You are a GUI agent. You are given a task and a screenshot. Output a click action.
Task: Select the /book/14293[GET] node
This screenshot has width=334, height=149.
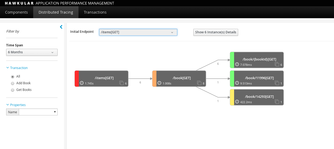coord(259,96)
